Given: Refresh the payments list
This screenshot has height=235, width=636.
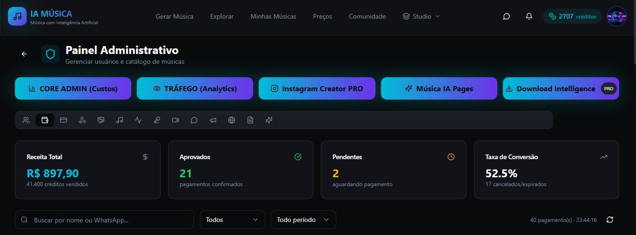Looking at the screenshot, I should (x=609, y=220).
